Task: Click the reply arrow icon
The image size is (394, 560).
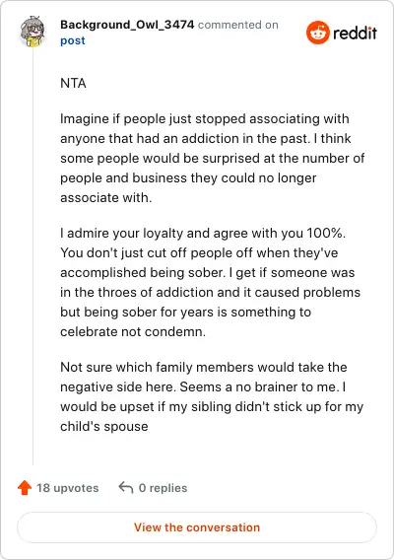Action: tap(126, 487)
